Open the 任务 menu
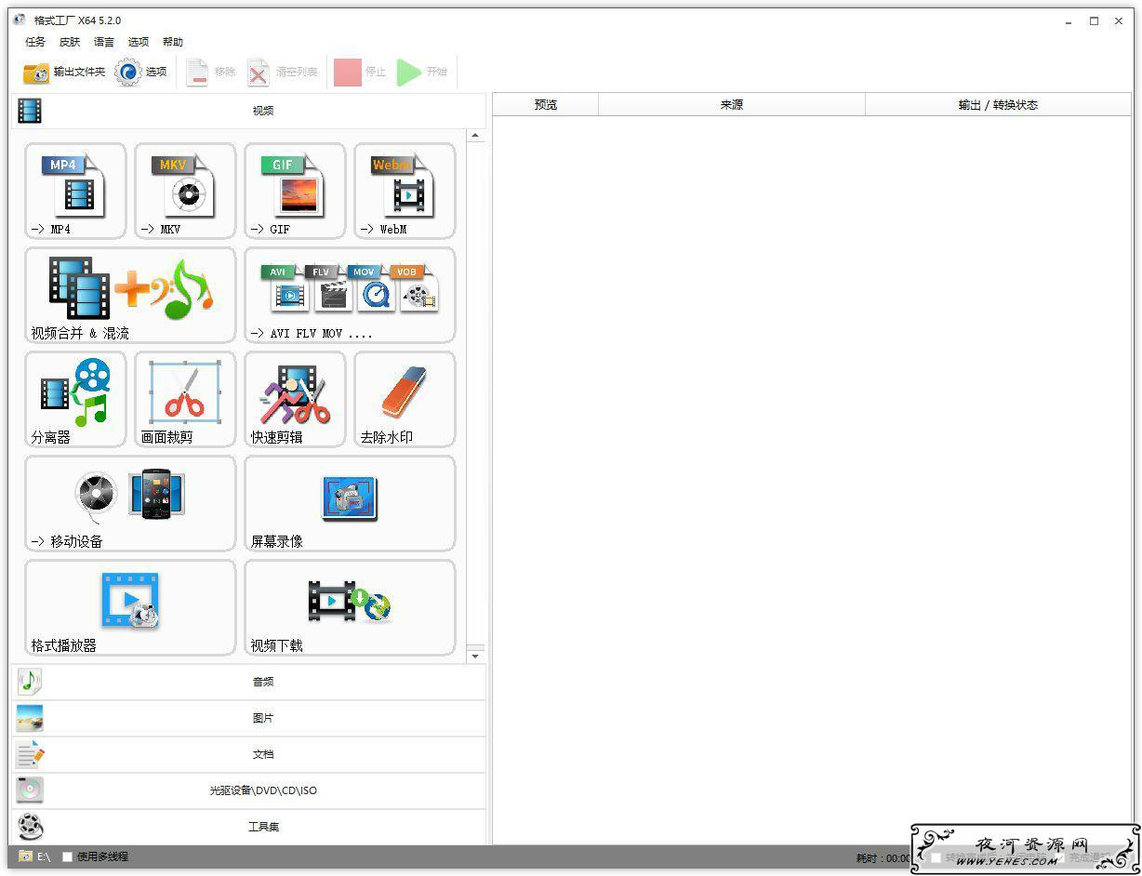 click(35, 42)
